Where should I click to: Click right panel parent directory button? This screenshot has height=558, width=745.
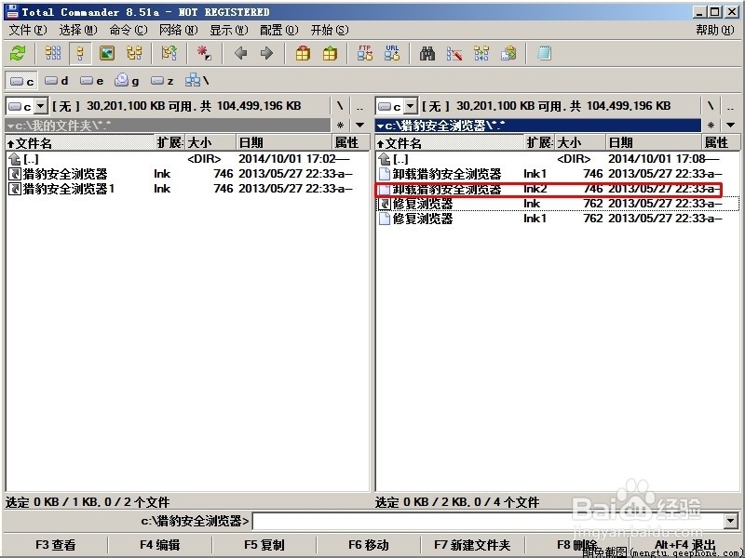(x=730, y=106)
